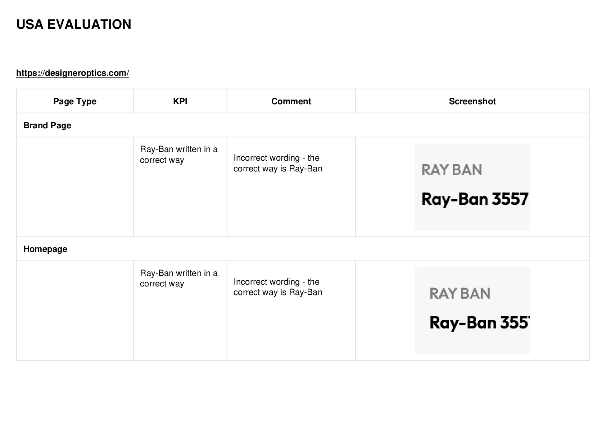Click the Brand Page section row
The width and height of the screenshot is (606, 428).
(303, 125)
